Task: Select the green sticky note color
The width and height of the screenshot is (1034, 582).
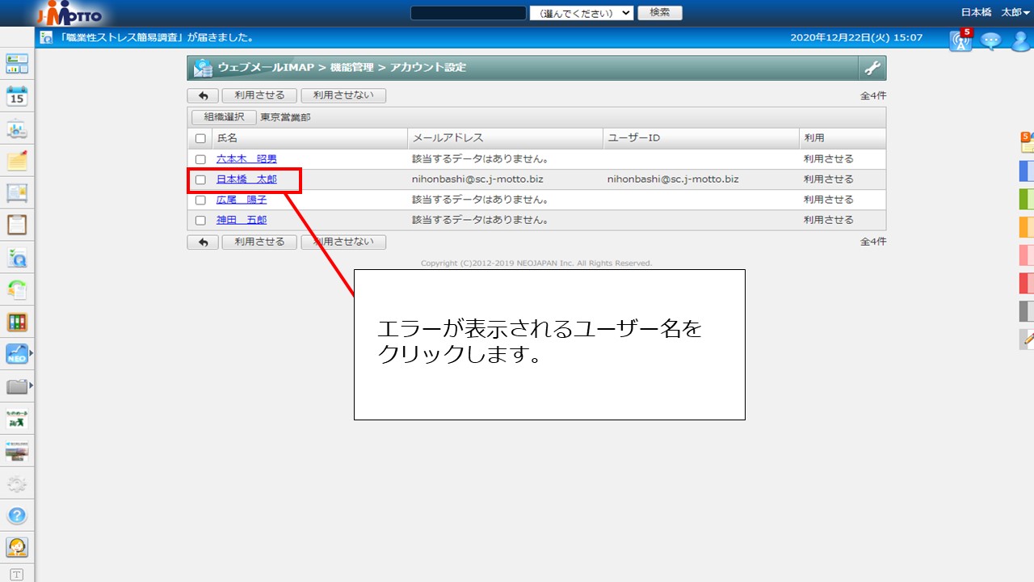Action: coord(1025,199)
